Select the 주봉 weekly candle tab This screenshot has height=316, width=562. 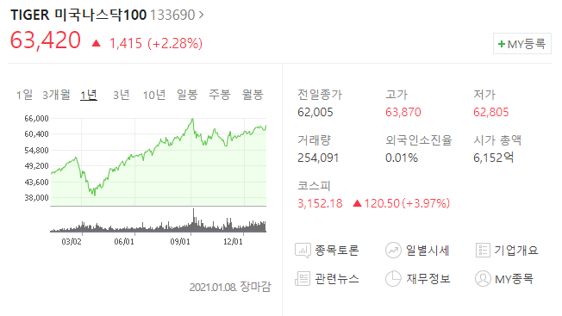click(220, 95)
